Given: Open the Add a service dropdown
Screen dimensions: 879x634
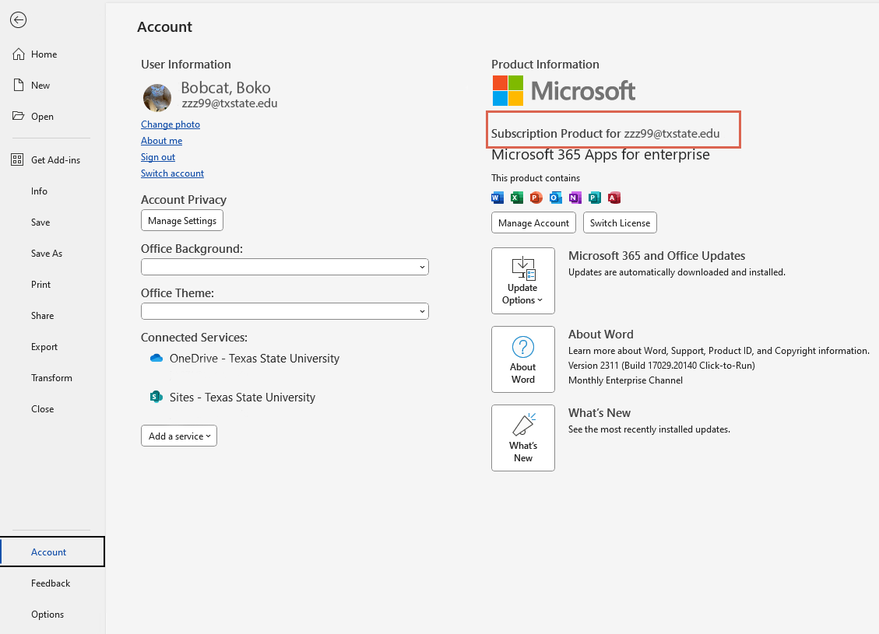Looking at the screenshot, I should click(178, 436).
